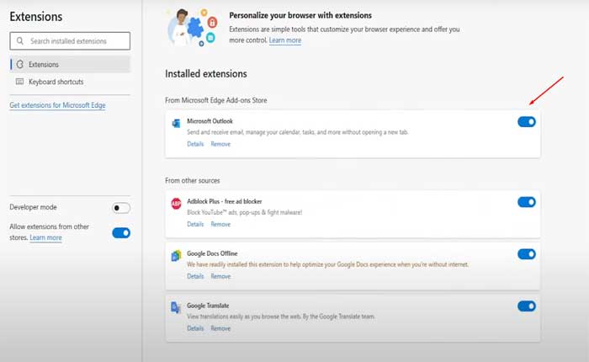Disable Google Docs Offline extension
This screenshot has width=589, height=362.
pos(527,254)
